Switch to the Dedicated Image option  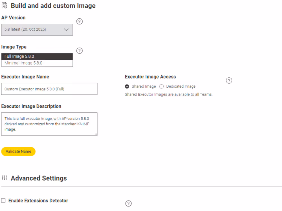(x=161, y=86)
